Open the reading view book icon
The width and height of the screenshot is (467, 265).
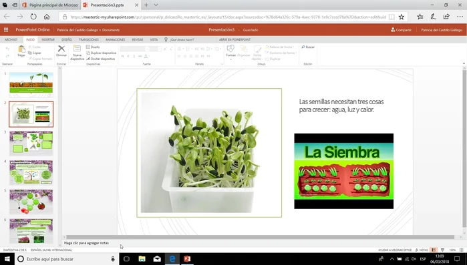[x=392, y=17]
